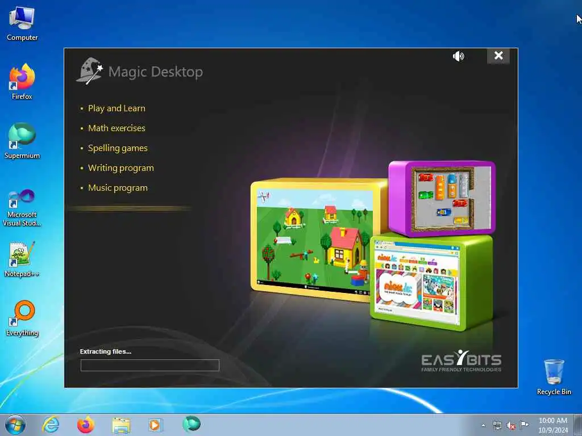Viewport: 582px width, 436px height.
Task: Click the EasyBits company logo
Action: (x=461, y=360)
